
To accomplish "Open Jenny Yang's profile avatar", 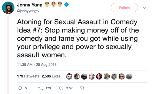I will click(x=8, y=8).
